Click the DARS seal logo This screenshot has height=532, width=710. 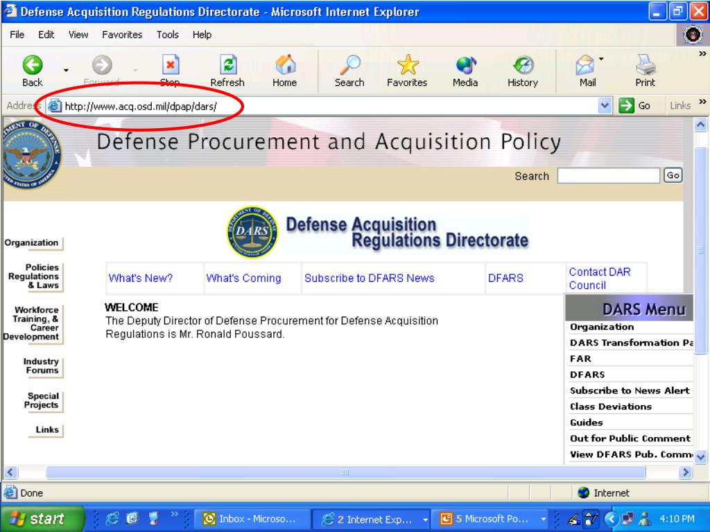(252, 233)
